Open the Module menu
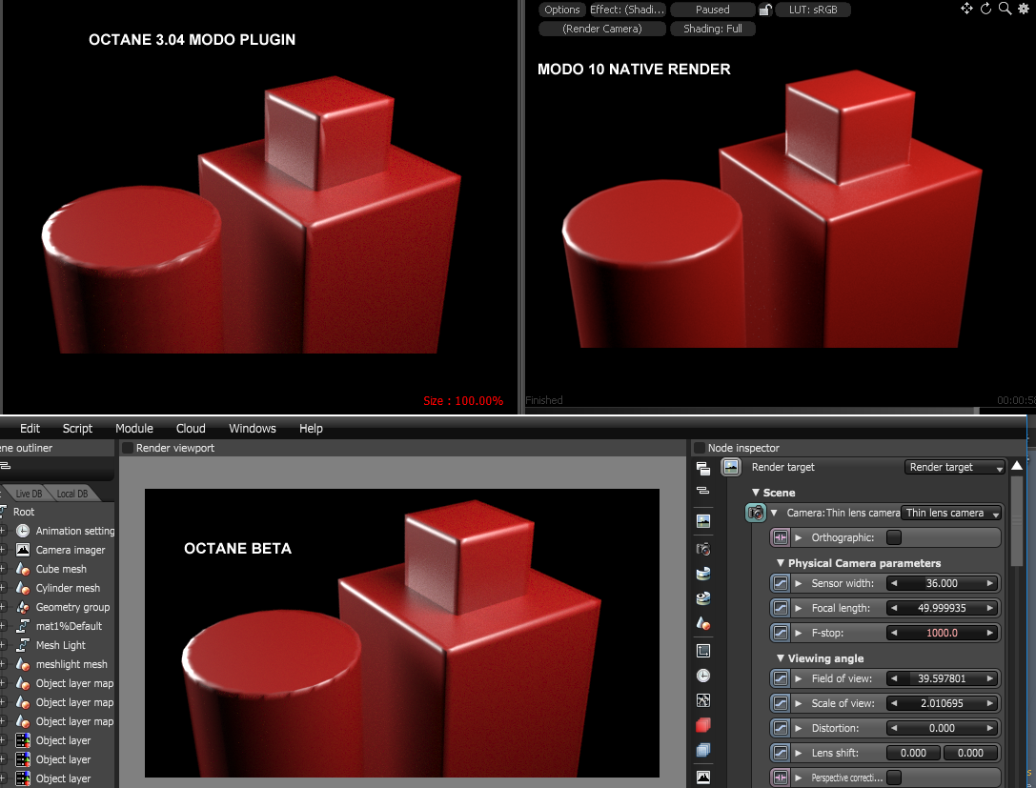Screen dimensions: 1036x788 [134, 428]
